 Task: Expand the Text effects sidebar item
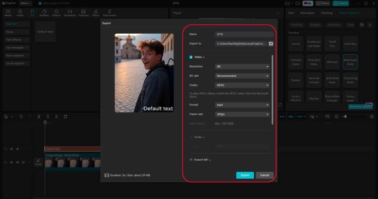click(17, 40)
